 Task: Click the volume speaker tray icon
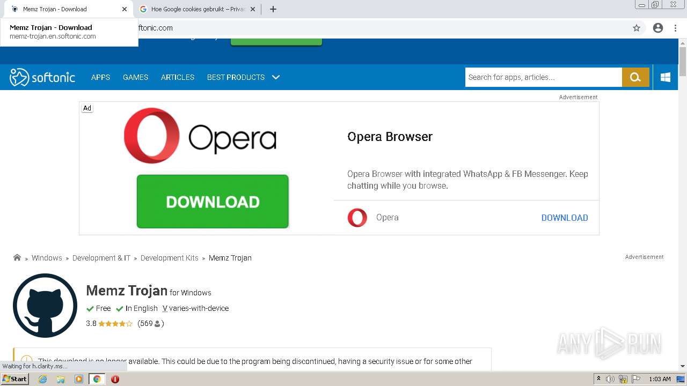click(610, 379)
